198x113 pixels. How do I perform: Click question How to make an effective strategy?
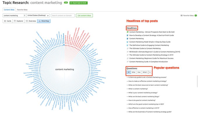[146, 81]
